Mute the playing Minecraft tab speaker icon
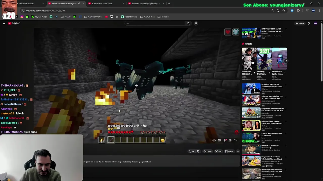The height and width of the screenshot is (181, 323). tap(79, 4)
